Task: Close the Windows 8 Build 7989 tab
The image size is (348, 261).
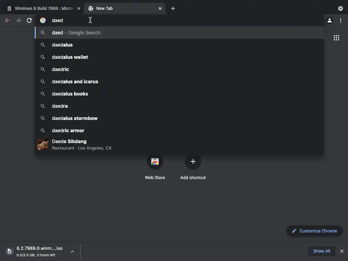Action: (79, 8)
